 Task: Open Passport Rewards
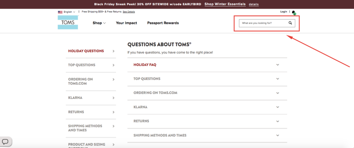tap(163, 23)
